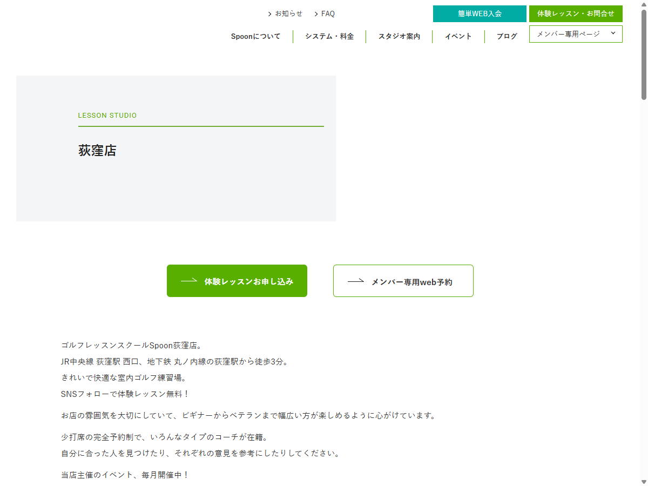Click the line starting 自分に合った人を見つけたり
The height and width of the screenshot is (486, 648).
[x=201, y=454]
